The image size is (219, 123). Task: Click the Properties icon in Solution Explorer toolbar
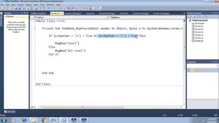coord(189,17)
